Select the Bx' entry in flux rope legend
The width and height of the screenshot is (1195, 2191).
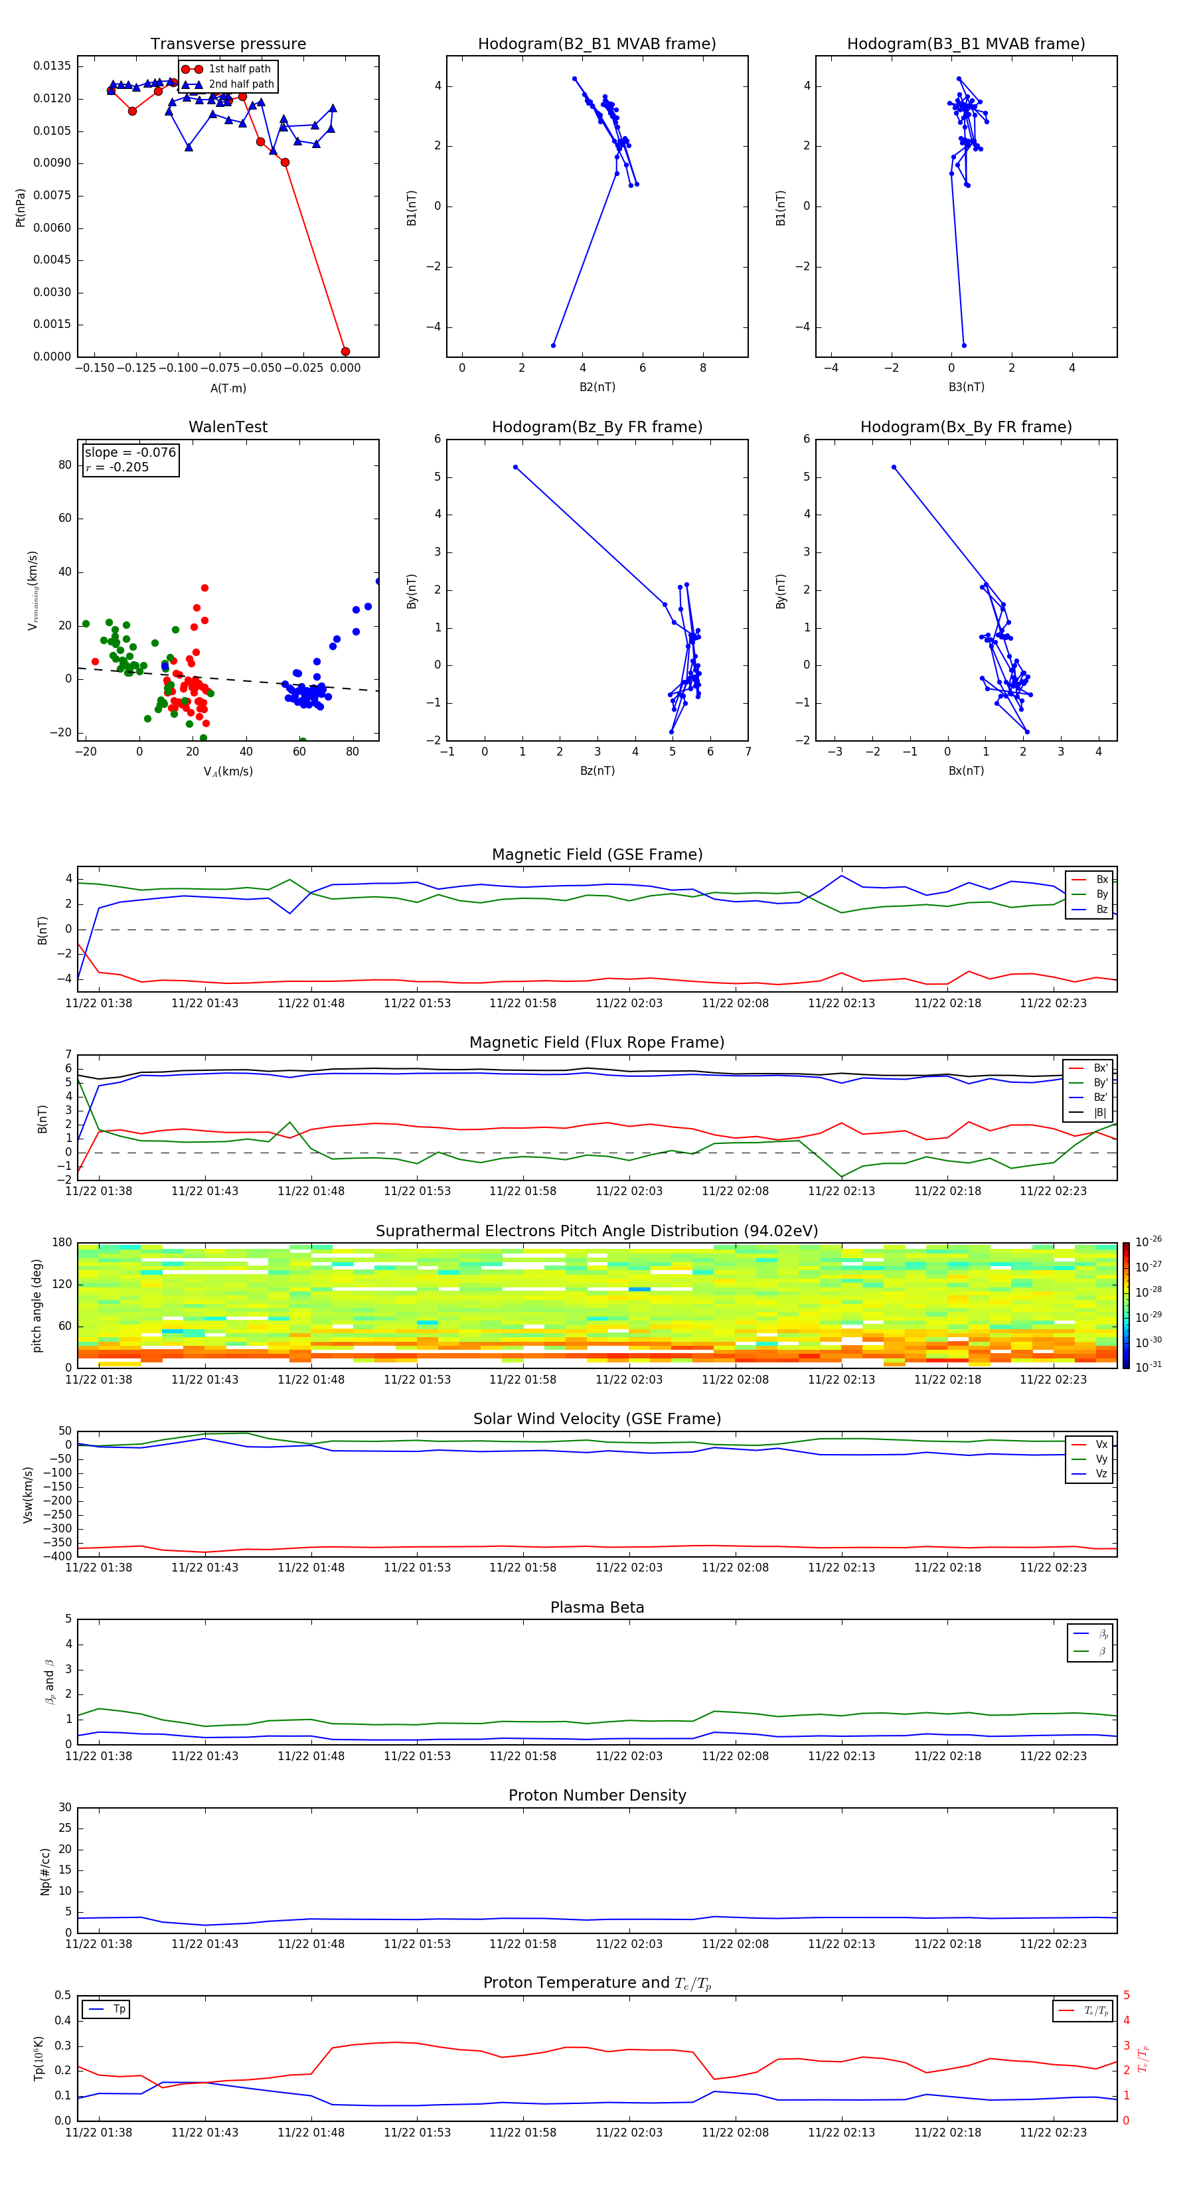pos(1089,1068)
